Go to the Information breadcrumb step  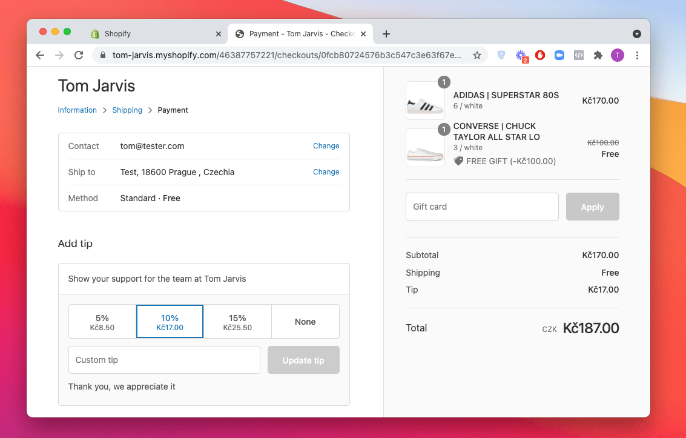[77, 110]
